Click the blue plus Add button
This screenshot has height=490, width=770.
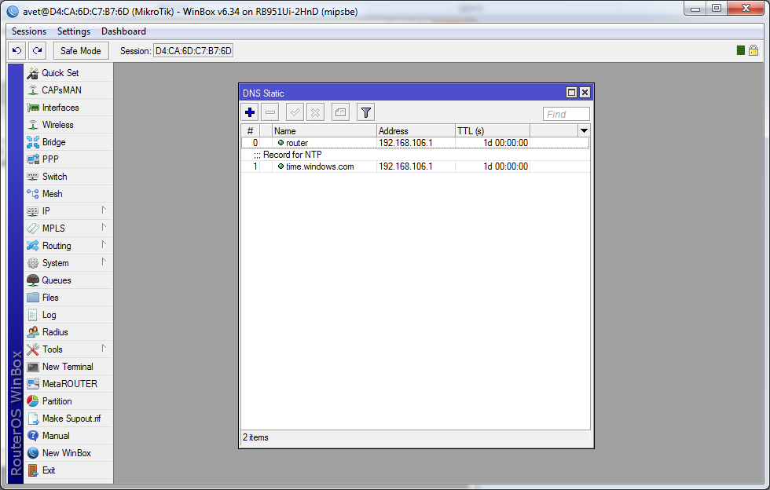(251, 113)
